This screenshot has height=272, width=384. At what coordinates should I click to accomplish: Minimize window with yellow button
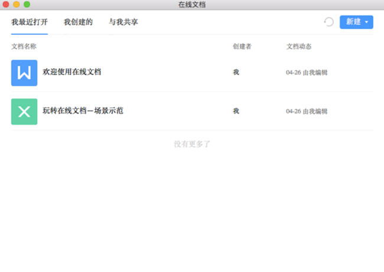(17, 4)
